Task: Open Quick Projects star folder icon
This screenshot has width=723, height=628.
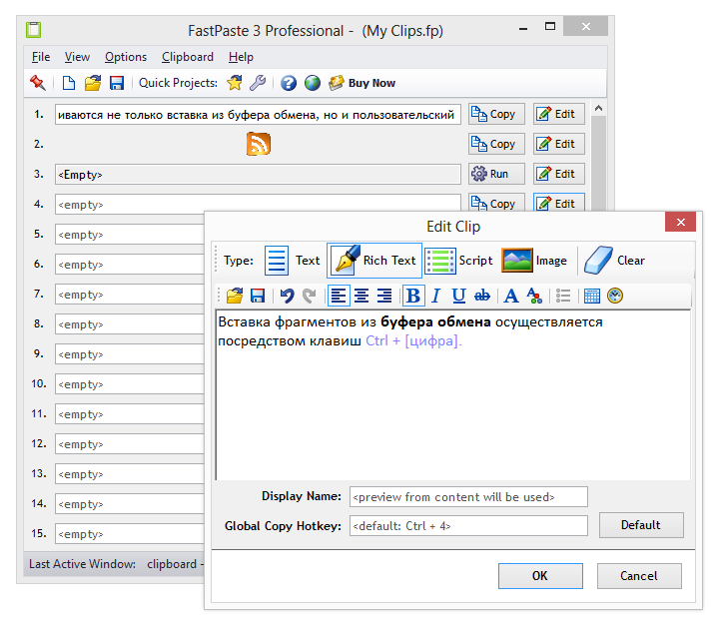Action: point(235,83)
